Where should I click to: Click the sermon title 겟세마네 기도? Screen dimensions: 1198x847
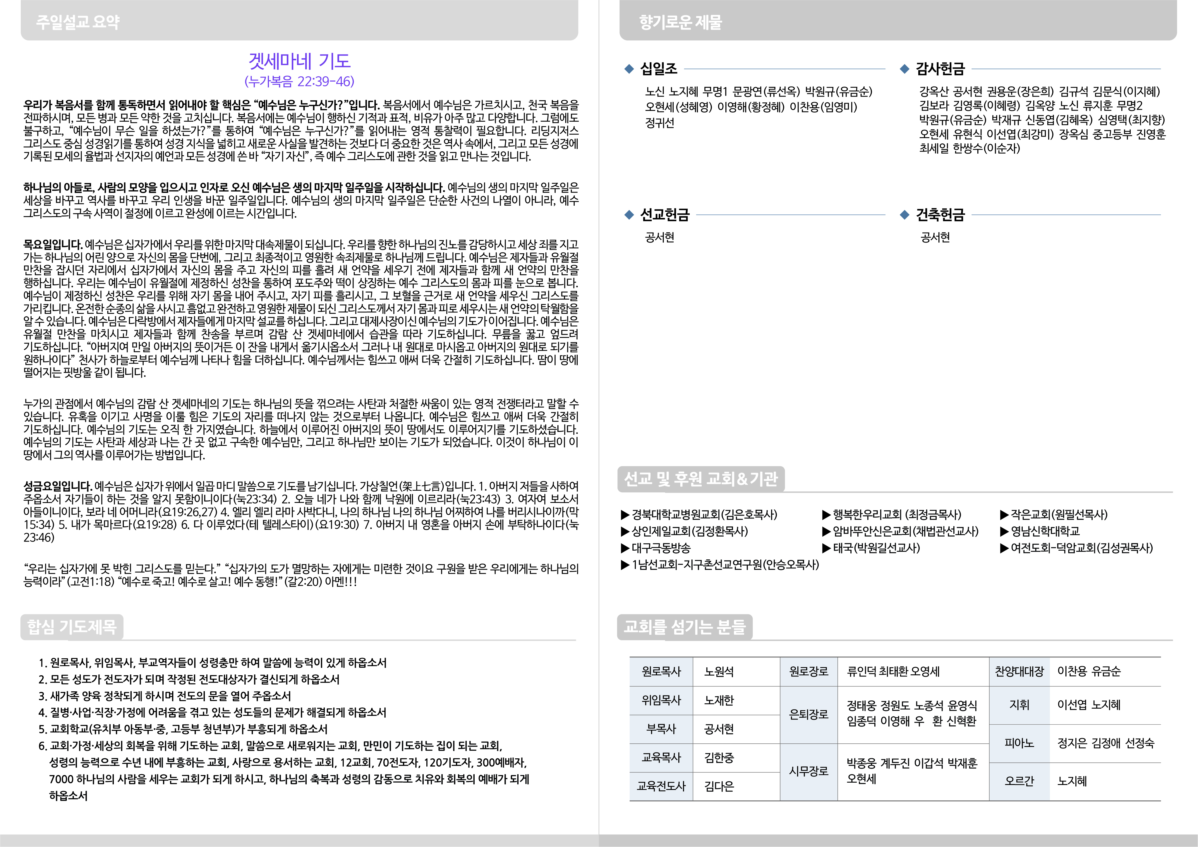(300, 61)
